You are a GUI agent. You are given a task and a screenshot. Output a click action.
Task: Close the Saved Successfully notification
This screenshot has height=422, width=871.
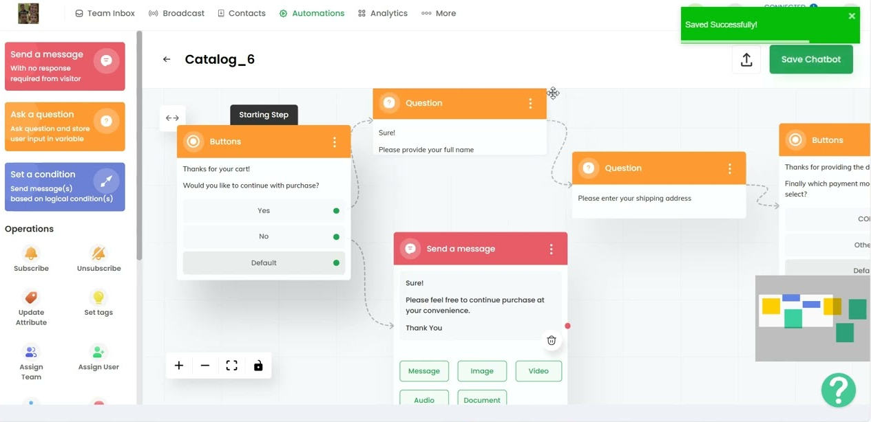852,16
